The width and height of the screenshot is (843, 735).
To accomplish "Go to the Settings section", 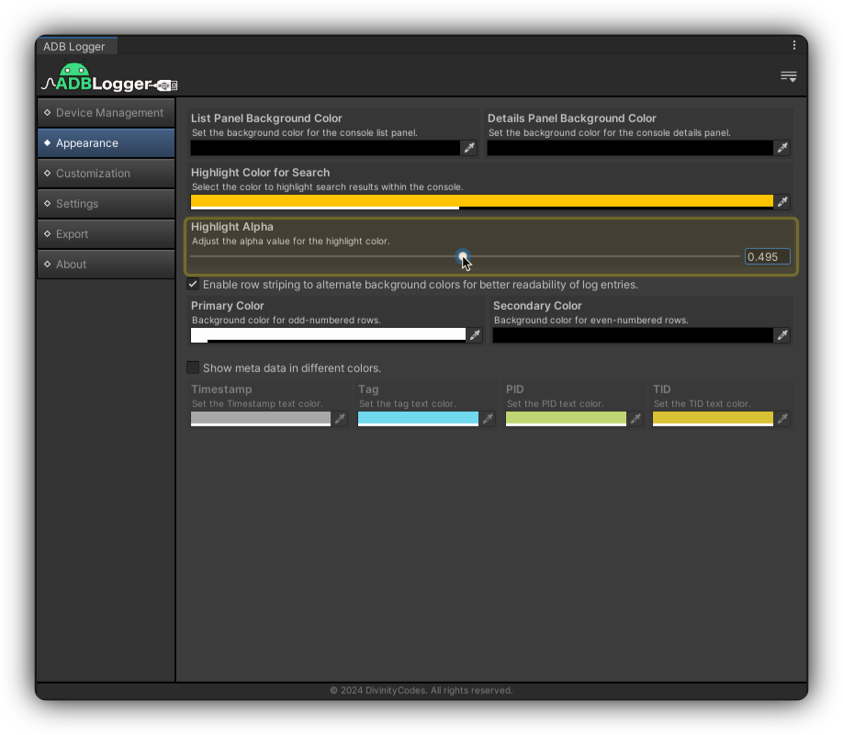I will coord(107,204).
